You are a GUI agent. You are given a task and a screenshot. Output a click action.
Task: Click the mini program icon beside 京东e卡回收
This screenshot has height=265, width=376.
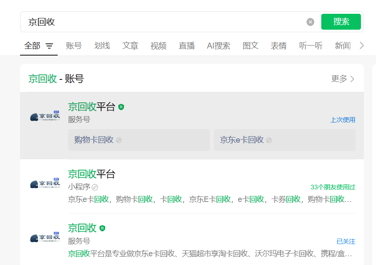269,140
